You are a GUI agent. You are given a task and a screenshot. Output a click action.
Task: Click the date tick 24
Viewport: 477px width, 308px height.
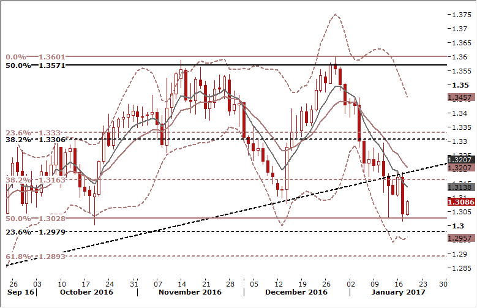[x=110, y=284]
